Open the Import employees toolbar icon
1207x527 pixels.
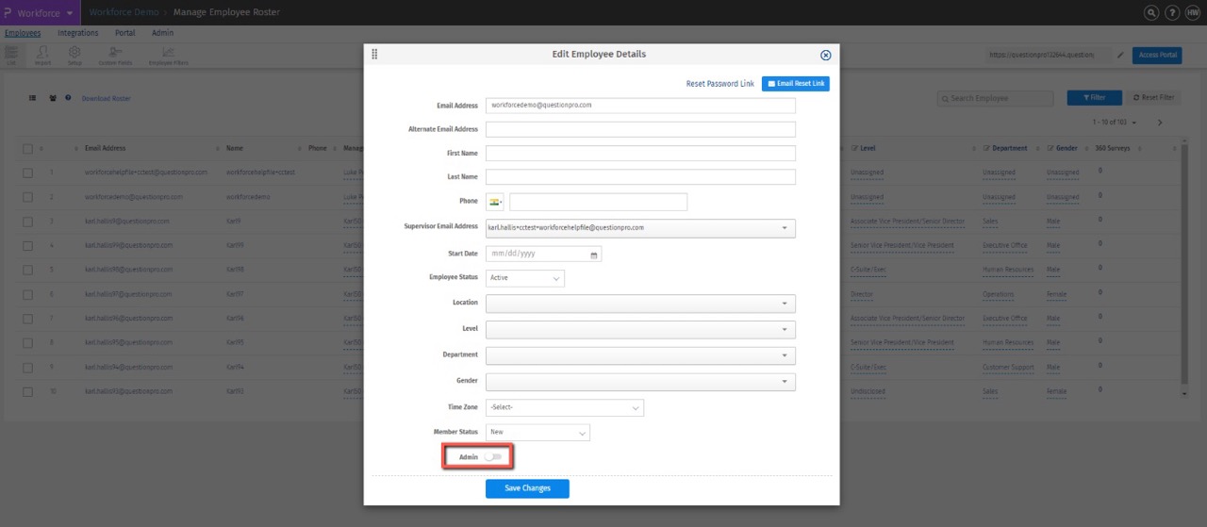click(x=42, y=56)
